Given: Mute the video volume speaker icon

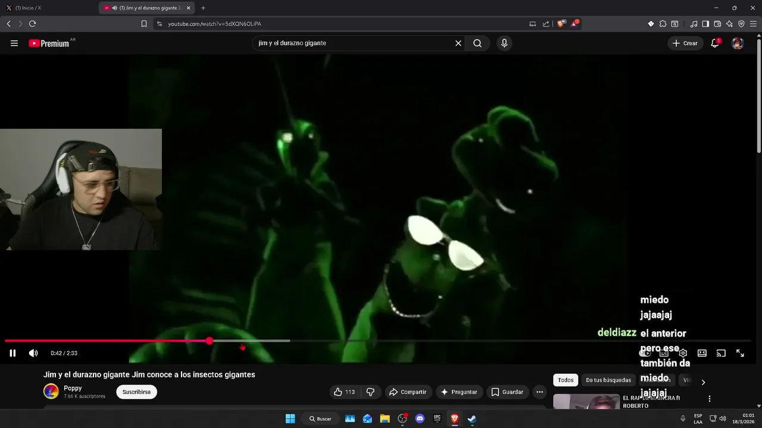Looking at the screenshot, I should 33,353.
